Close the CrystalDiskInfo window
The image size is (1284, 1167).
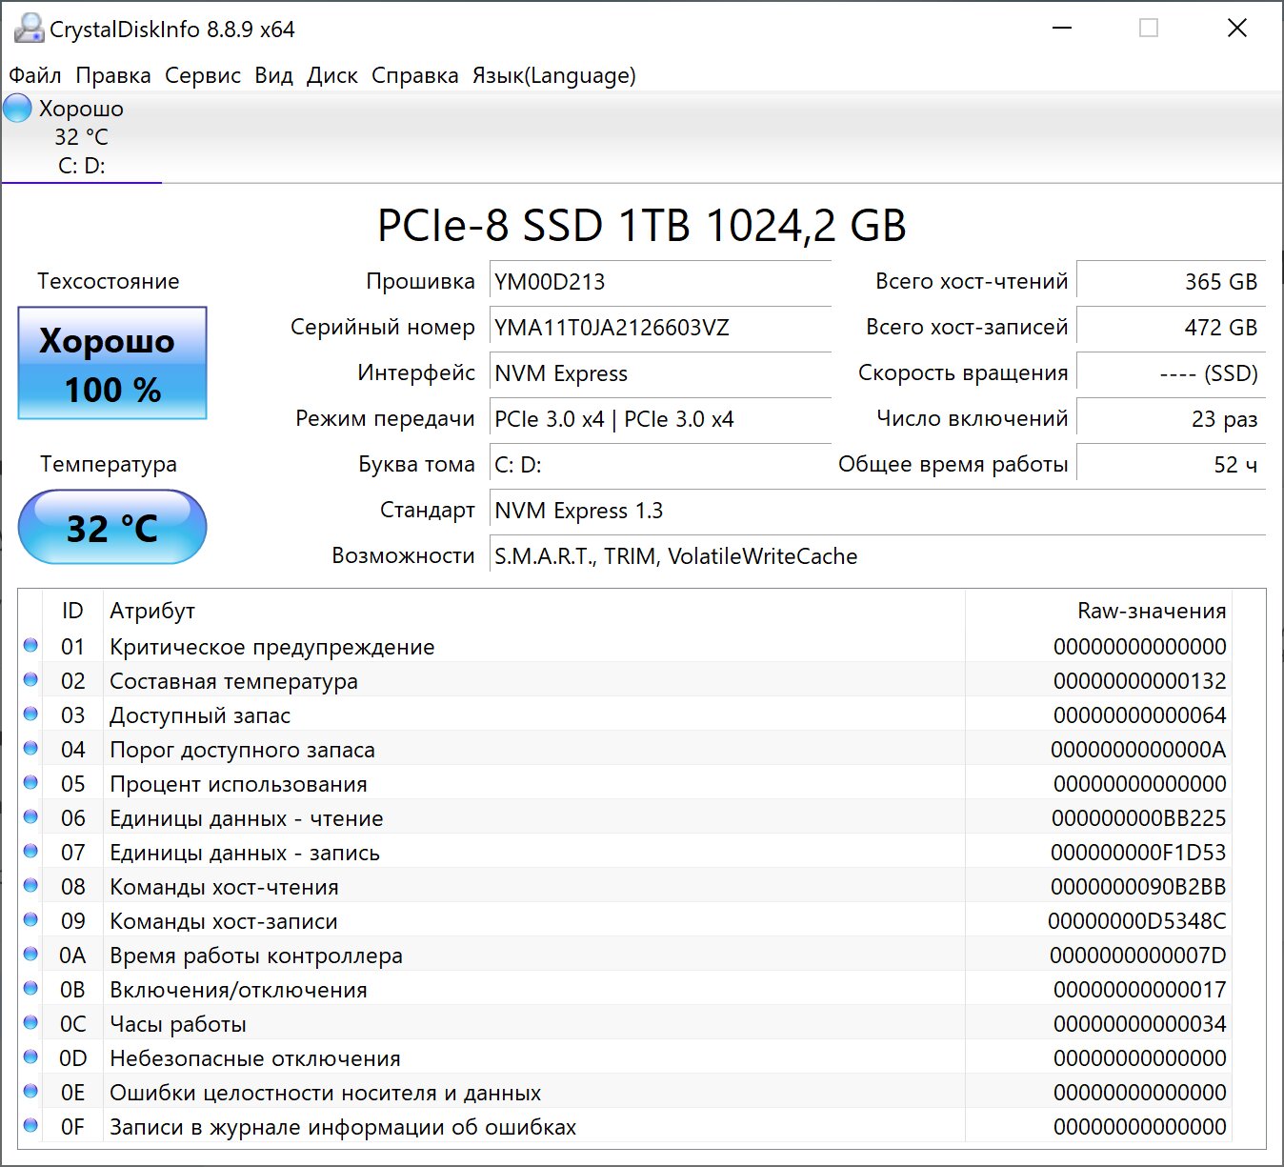1237,29
